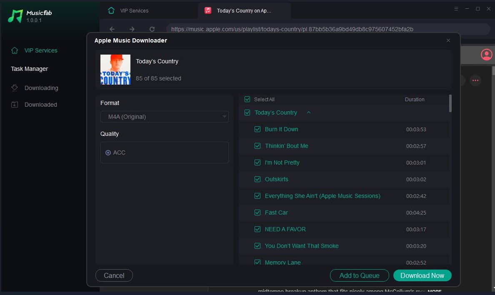This screenshot has width=495, height=295.
Task: Uncheck Everything She Ain't track checkbox
Action: [257, 196]
